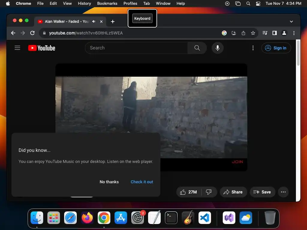Click the JOIN watermark on video

coord(237,162)
